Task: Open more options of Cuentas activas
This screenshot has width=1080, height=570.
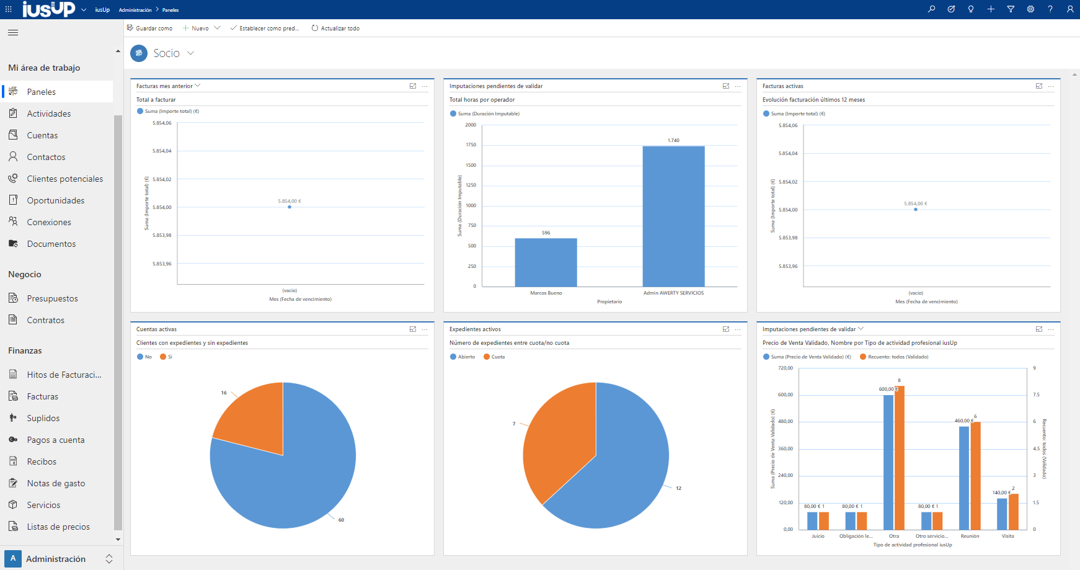Action: coord(425,329)
